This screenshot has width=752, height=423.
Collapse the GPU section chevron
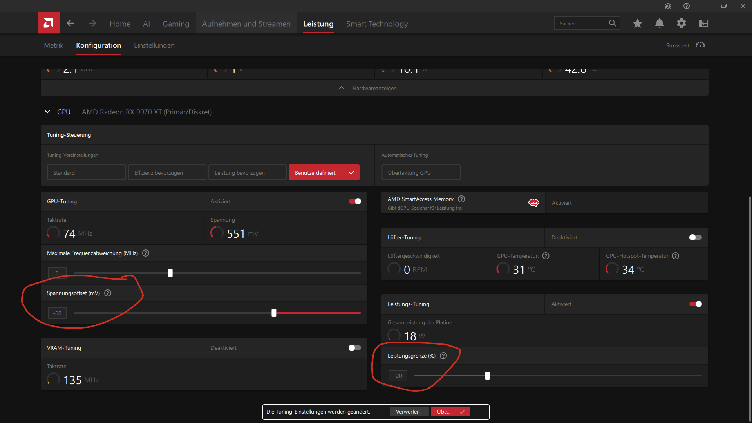click(x=47, y=112)
